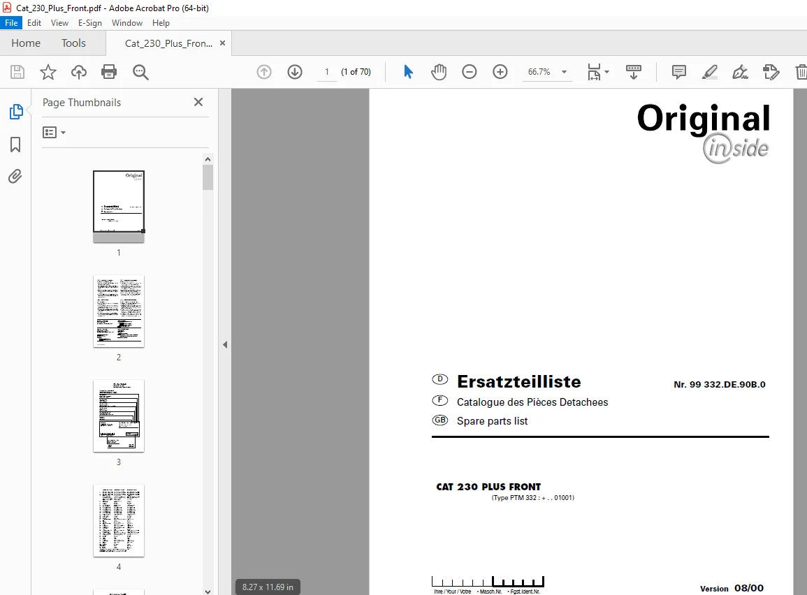The height and width of the screenshot is (595, 807).
Task: Click the Stamp tool icon
Action: coord(771,72)
